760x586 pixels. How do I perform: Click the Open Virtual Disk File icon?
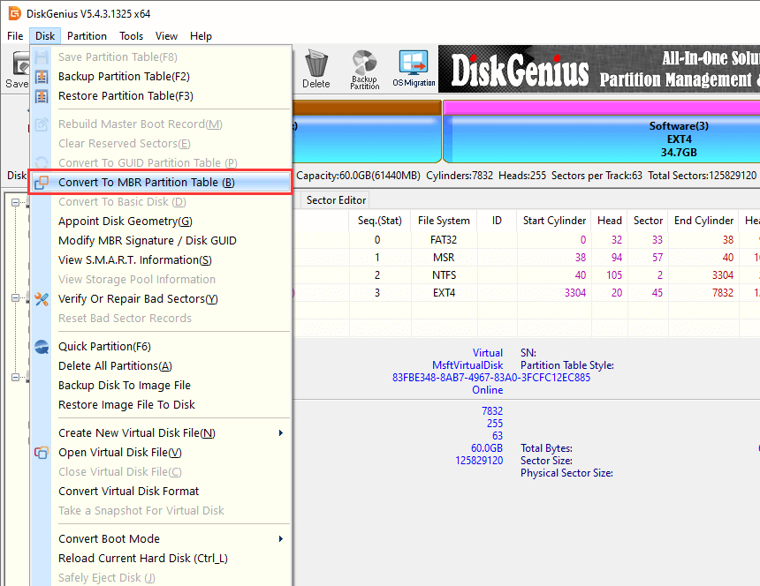[x=42, y=453]
